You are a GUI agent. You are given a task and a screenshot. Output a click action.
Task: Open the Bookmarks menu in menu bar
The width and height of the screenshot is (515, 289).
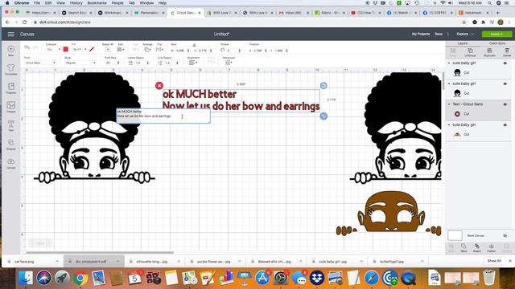click(97, 3)
